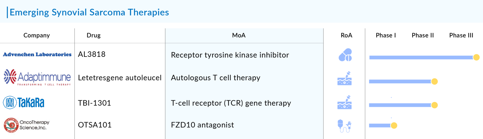The image size is (483, 139).
Task: Click the Adaptimmune company logo
Action: pos(37,78)
